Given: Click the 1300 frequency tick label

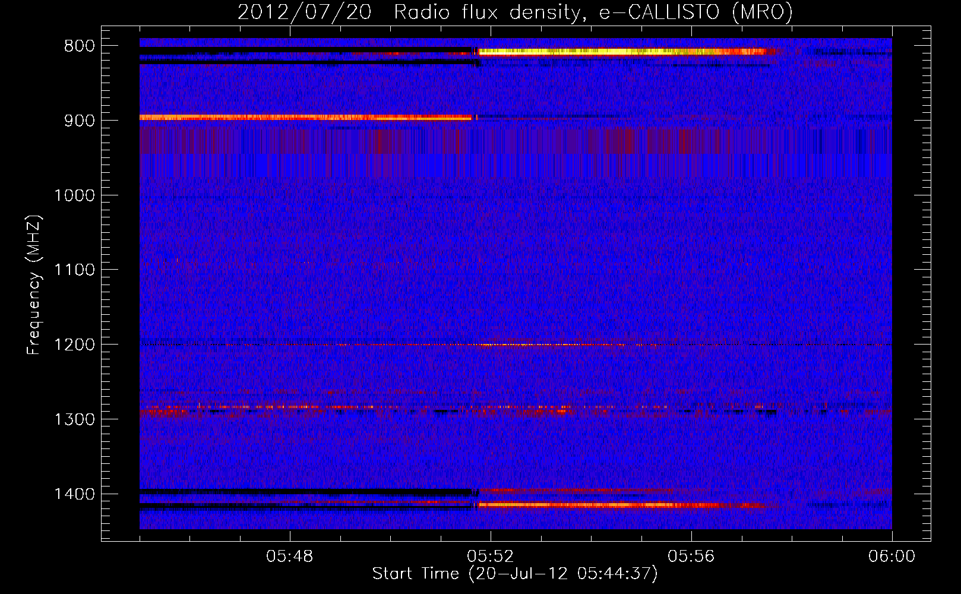Looking at the screenshot, I should click(74, 419).
